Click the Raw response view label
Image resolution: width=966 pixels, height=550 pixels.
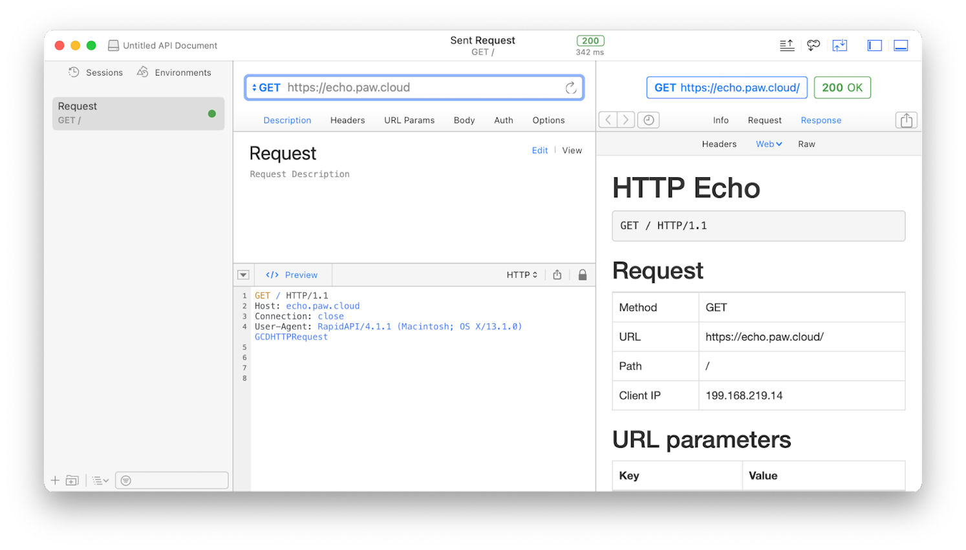tap(806, 143)
